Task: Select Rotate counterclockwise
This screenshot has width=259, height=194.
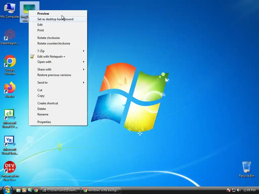Action: click(58, 43)
